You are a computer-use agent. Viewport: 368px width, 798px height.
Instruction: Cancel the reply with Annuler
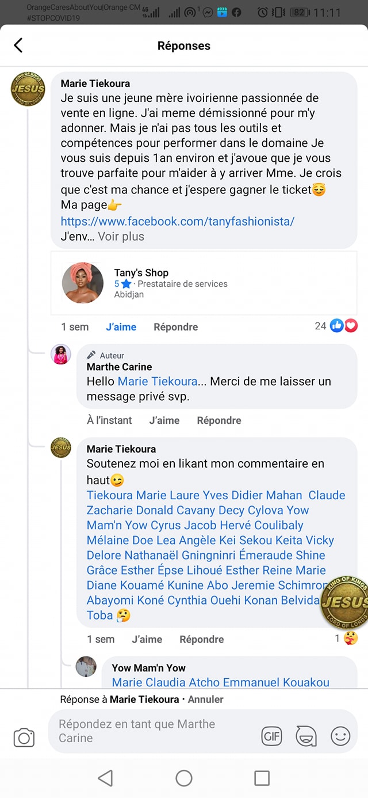click(205, 700)
